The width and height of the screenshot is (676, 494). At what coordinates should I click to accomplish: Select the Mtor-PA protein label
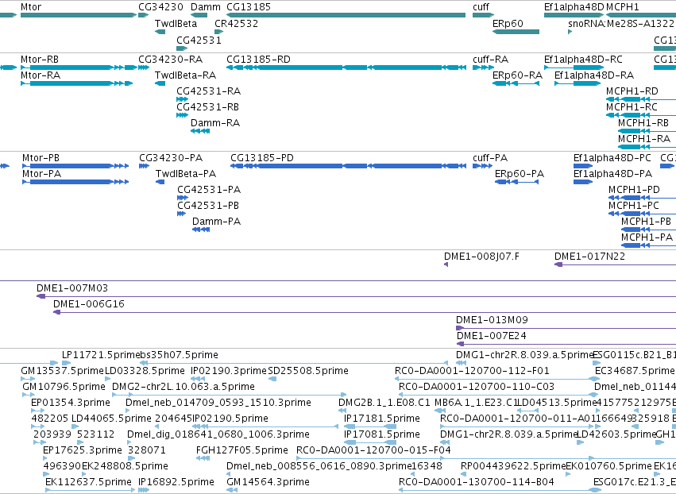pos(42,174)
